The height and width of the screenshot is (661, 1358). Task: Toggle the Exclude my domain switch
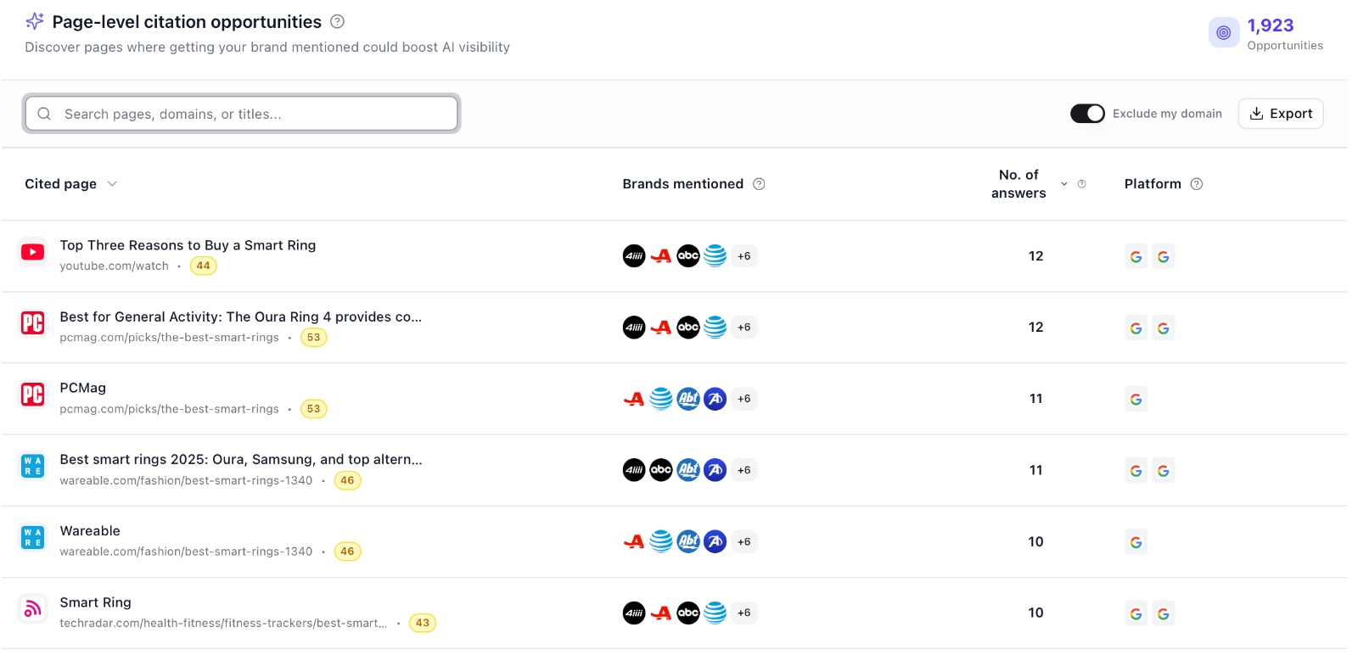pyautogui.click(x=1087, y=113)
